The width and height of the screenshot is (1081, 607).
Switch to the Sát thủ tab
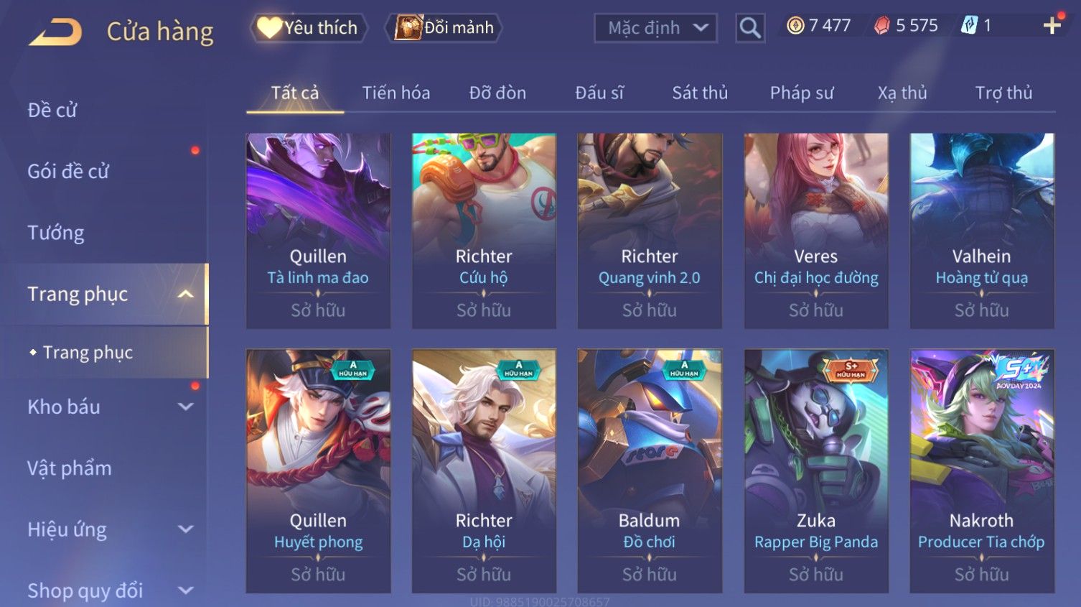700,93
